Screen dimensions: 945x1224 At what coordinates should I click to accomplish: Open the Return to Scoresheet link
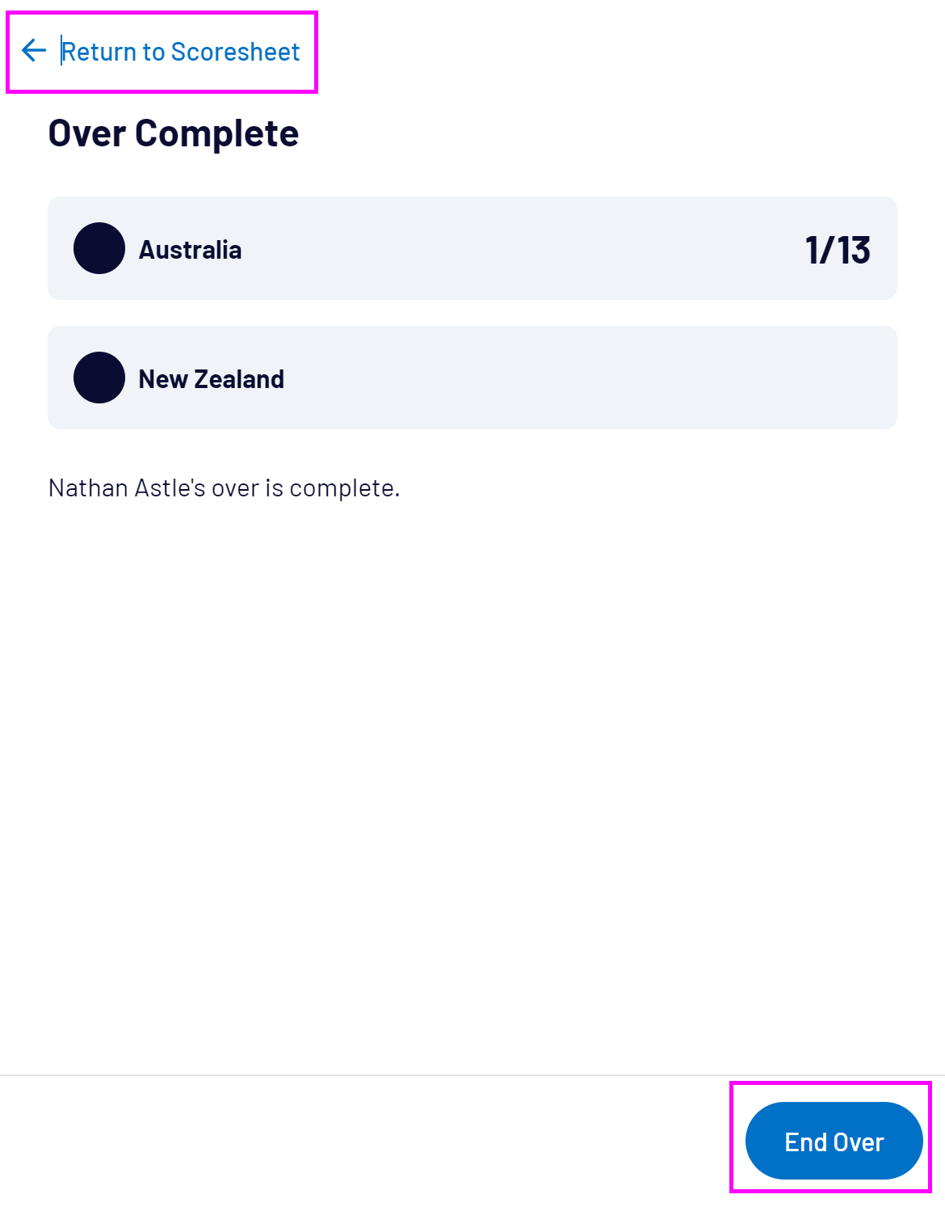(x=179, y=52)
